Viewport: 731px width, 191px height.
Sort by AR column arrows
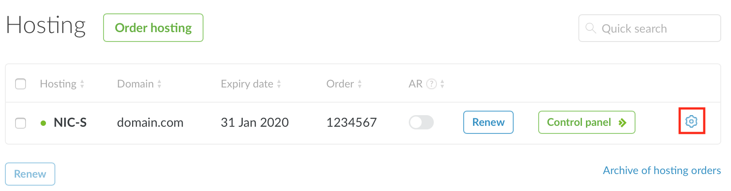[442, 84]
